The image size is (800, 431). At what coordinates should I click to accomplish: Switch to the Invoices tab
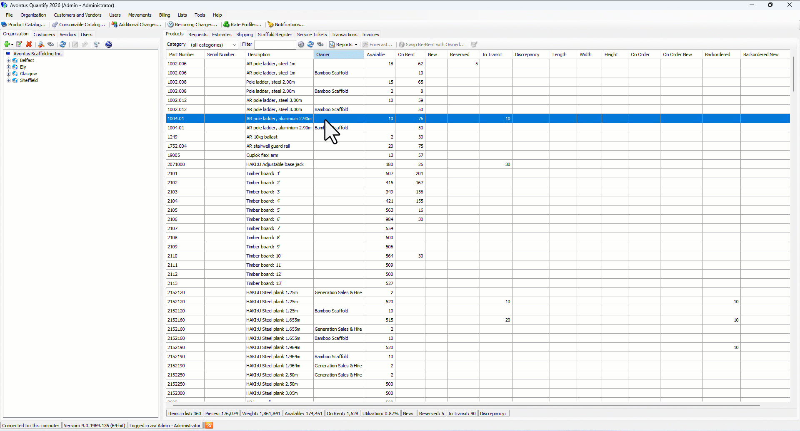coord(370,35)
